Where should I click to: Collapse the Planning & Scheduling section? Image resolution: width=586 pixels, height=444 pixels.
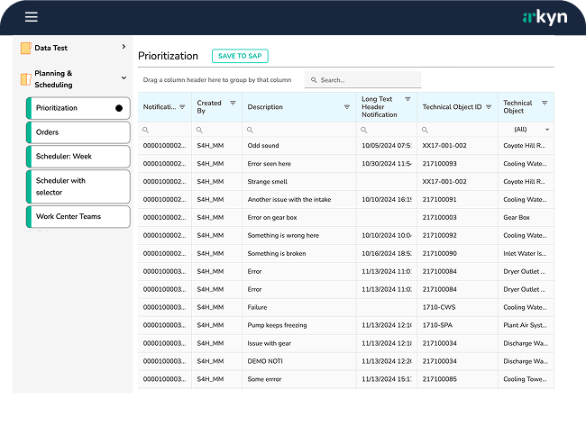coord(124,78)
